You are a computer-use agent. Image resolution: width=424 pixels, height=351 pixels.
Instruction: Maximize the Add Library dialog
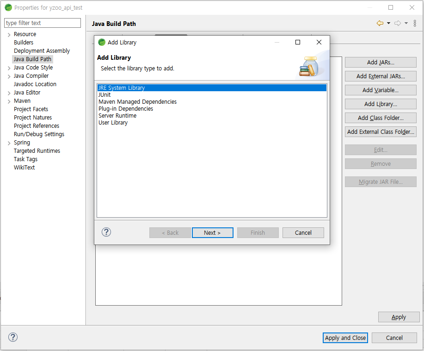(298, 42)
